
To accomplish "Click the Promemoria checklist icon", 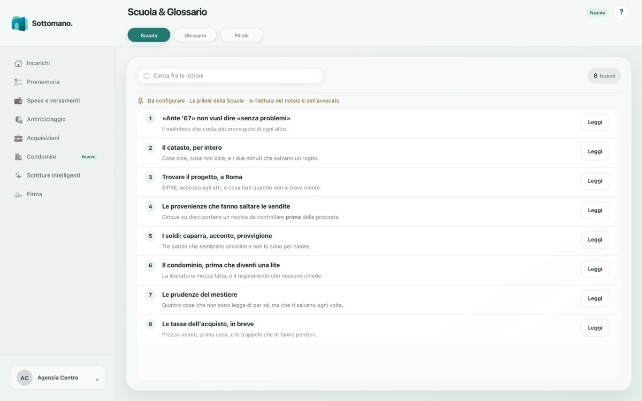I will coord(18,82).
